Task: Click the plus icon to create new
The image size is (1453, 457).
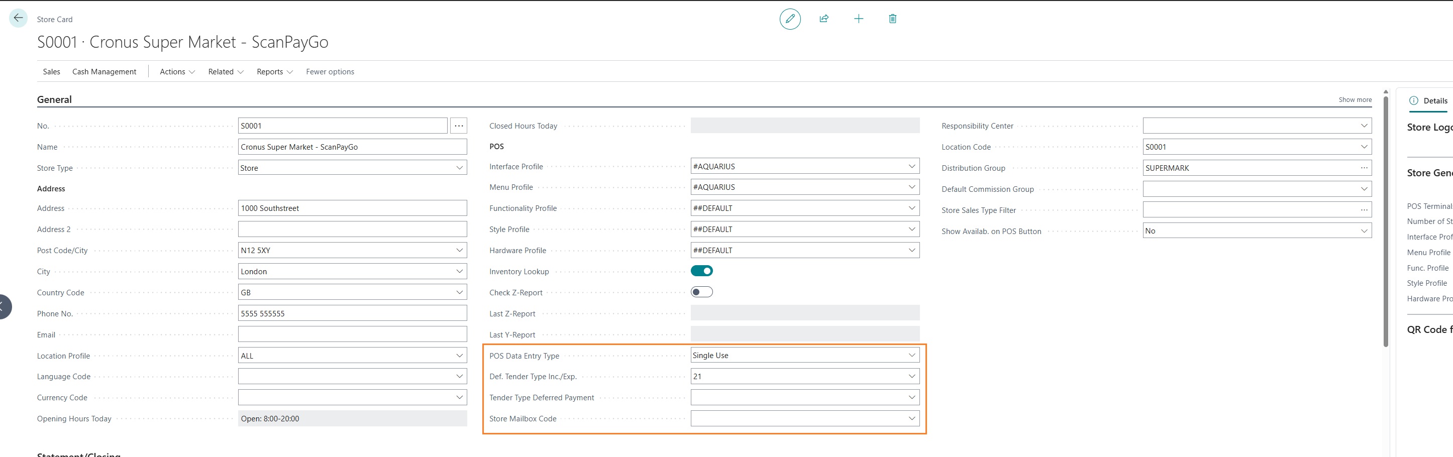Action: (x=859, y=19)
